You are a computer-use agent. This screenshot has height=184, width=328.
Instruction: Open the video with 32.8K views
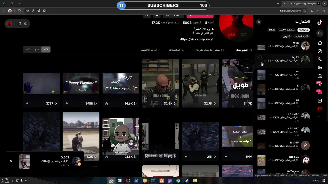tap(161, 83)
